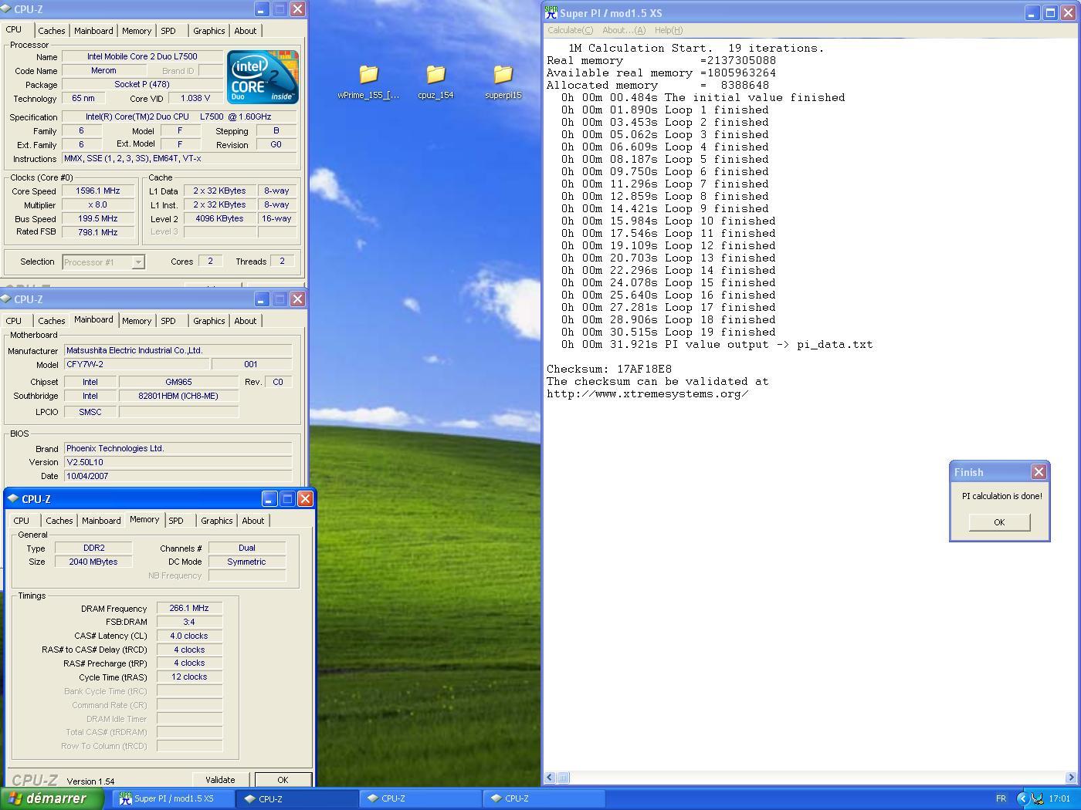Minimize the Memory CPU-Z window
Screen dimensions: 1081x810
click(269, 499)
